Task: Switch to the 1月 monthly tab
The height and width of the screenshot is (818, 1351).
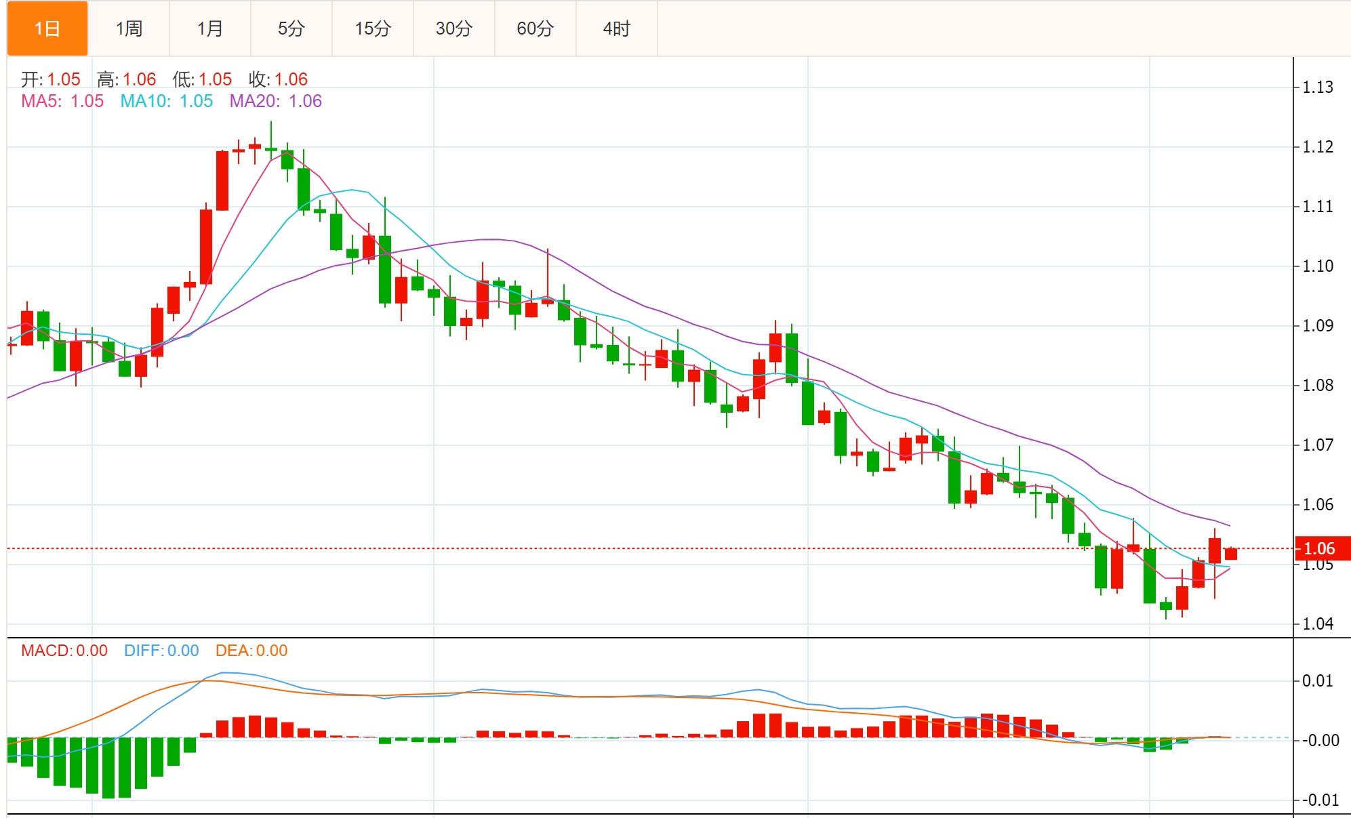Action: pos(210,28)
